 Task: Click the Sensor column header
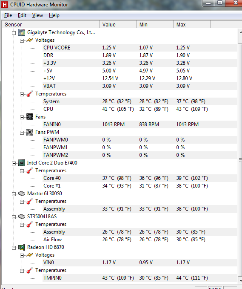click(51, 25)
